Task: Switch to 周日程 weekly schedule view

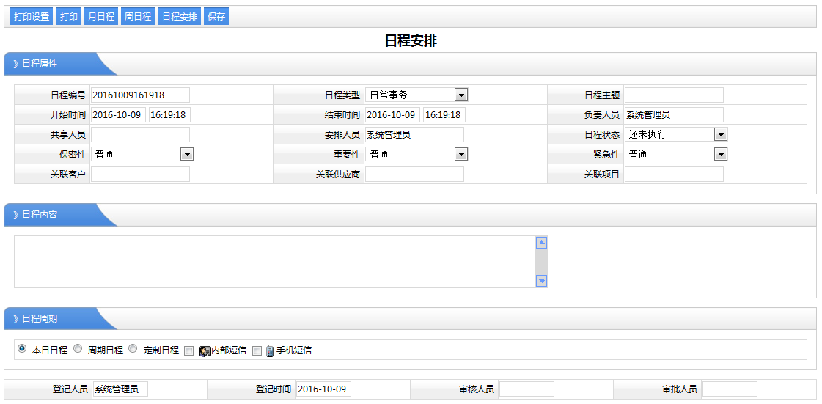Action: [x=138, y=16]
